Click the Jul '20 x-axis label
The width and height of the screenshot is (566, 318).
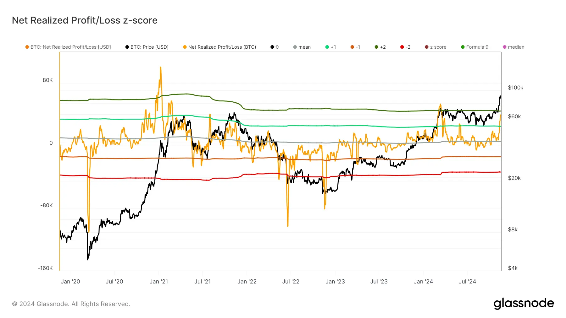point(114,282)
